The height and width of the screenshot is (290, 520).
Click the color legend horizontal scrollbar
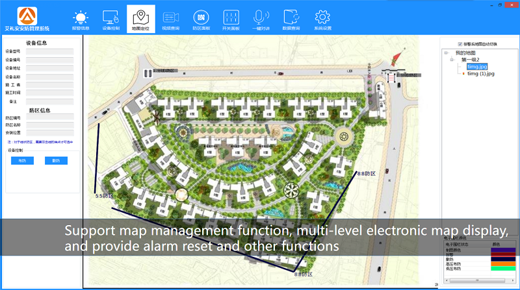pyautogui.click(x=480, y=280)
